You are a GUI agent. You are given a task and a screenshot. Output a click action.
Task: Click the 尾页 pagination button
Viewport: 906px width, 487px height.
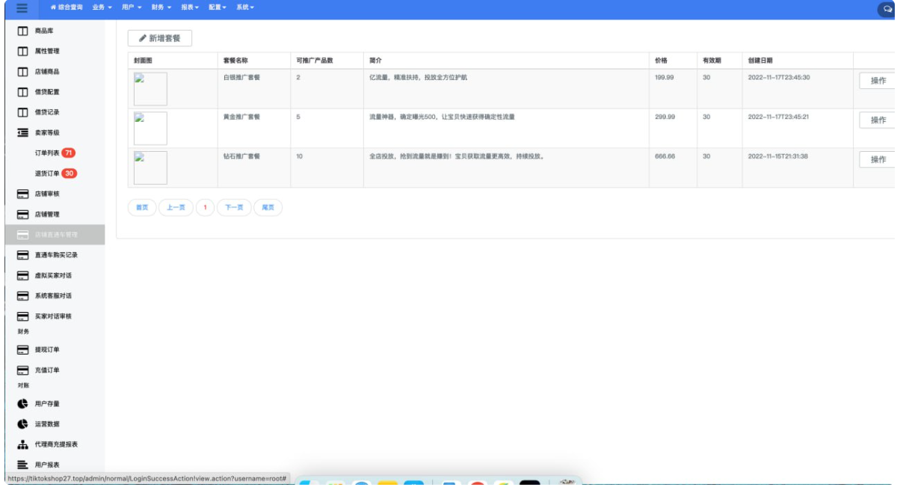pyautogui.click(x=268, y=207)
